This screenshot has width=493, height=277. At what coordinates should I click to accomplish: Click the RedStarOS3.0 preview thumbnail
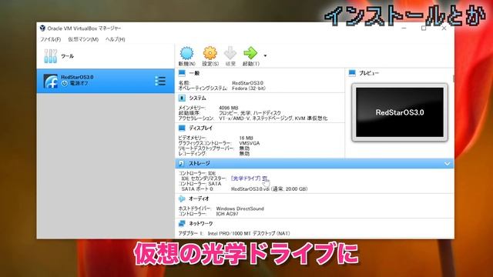tap(400, 112)
